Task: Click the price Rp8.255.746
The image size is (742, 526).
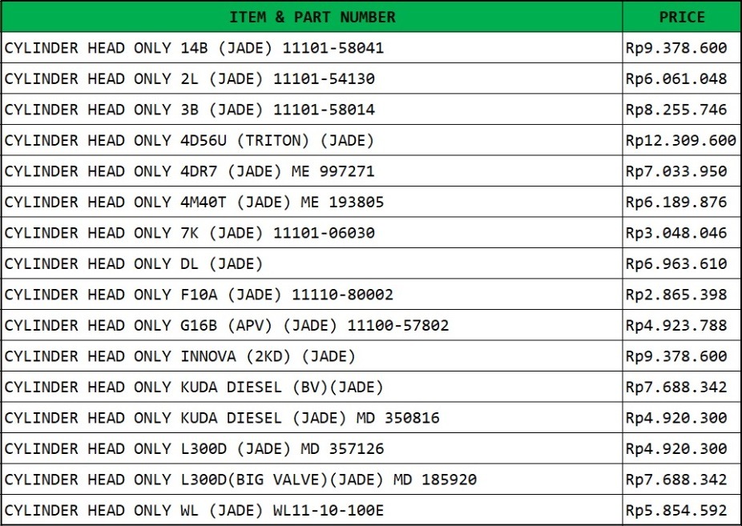Action: coord(681,109)
